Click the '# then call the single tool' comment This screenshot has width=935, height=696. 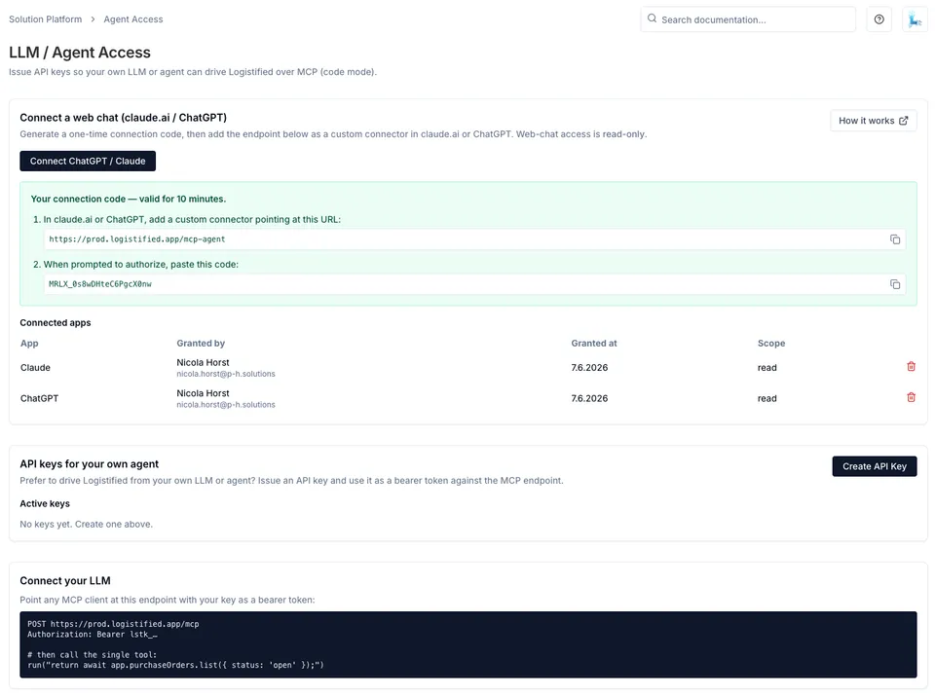tap(93, 654)
